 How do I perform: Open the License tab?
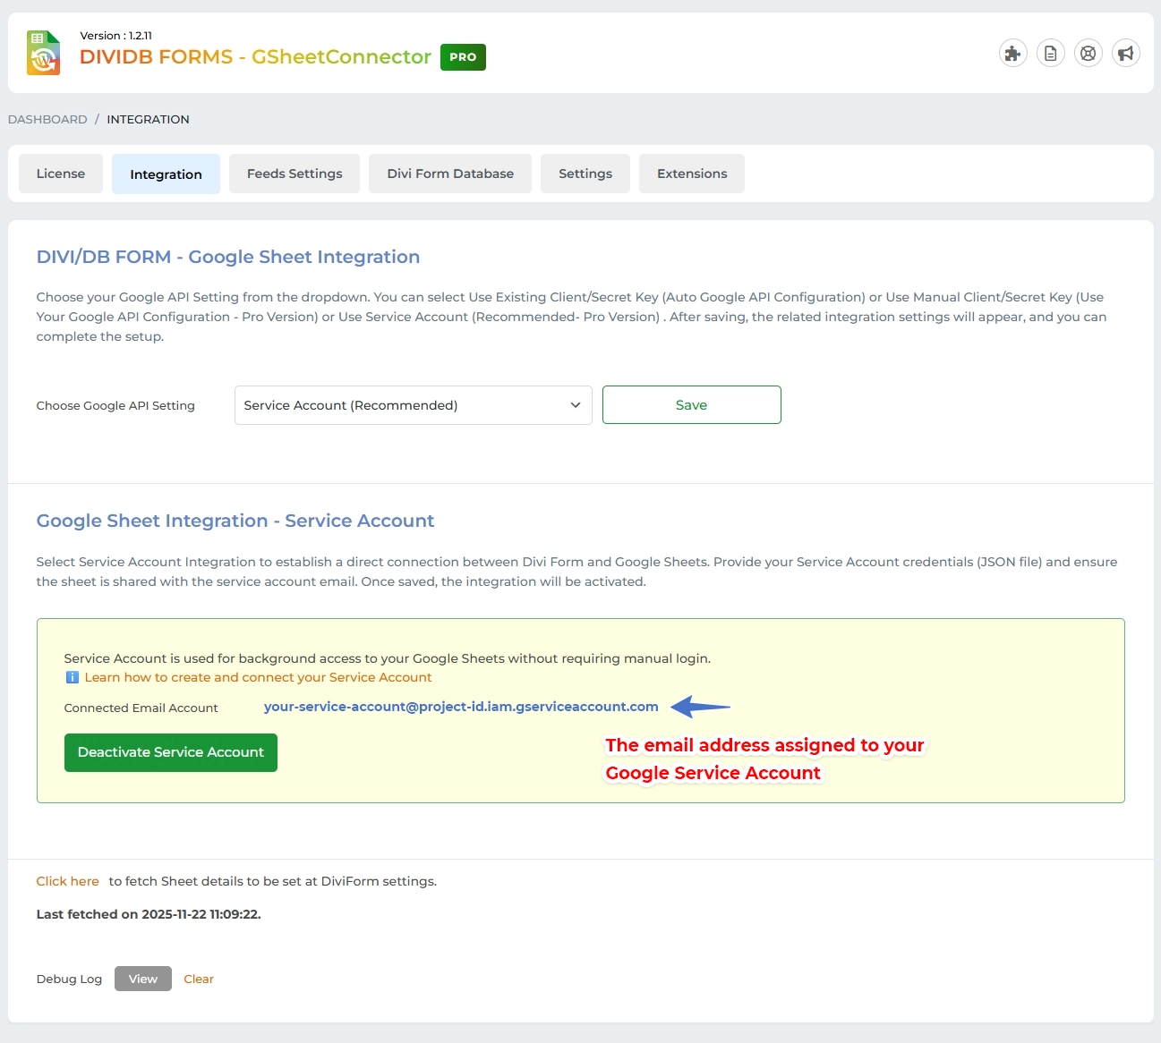point(61,174)
